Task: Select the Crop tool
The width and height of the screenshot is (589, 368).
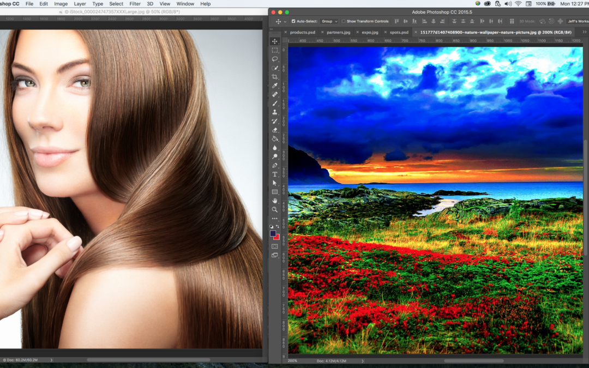Action: (x=275, y=77)
